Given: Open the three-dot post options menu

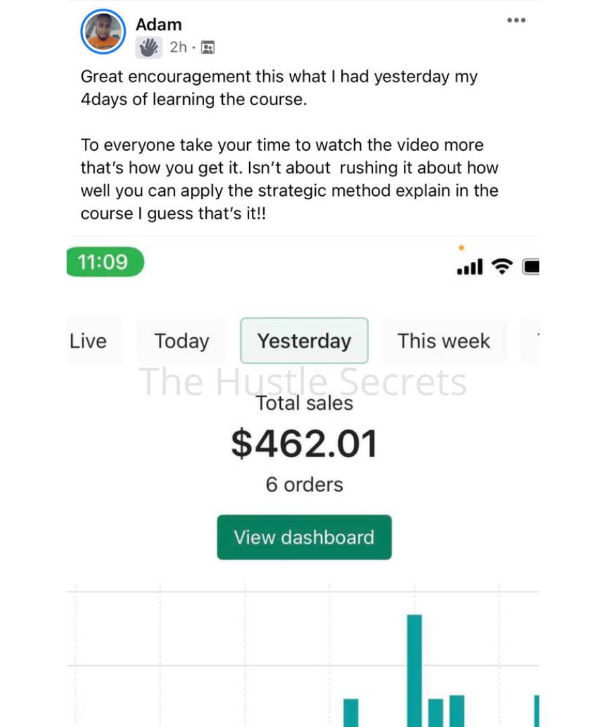Looking at the screenshot, I should (516, 20).
